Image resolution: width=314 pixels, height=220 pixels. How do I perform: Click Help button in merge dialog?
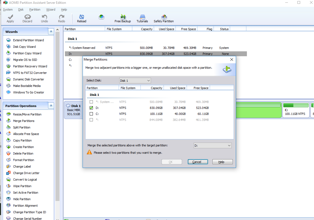point(222,162)
